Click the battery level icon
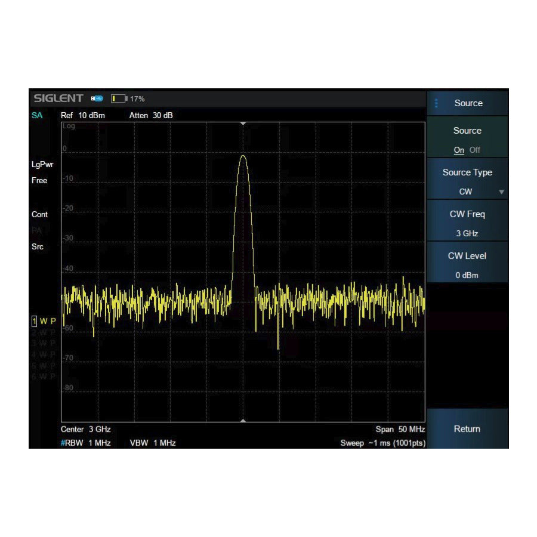This screenshot has width=537, height=537. 119,98
